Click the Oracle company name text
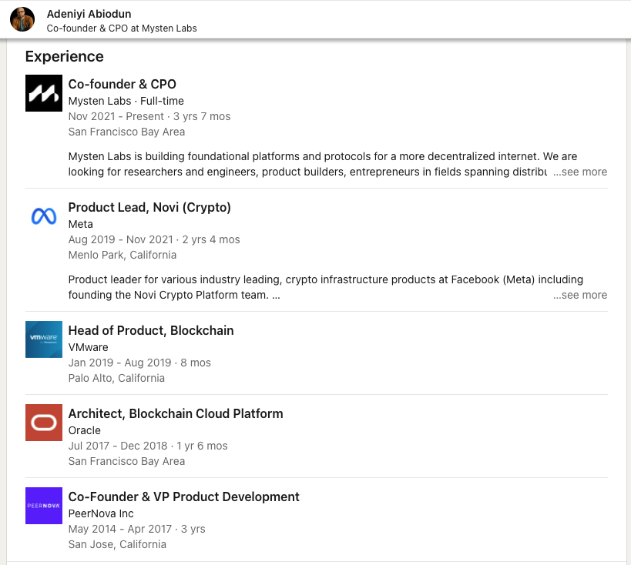This screenshot has height=565, width=631. (x=85, y=430)
